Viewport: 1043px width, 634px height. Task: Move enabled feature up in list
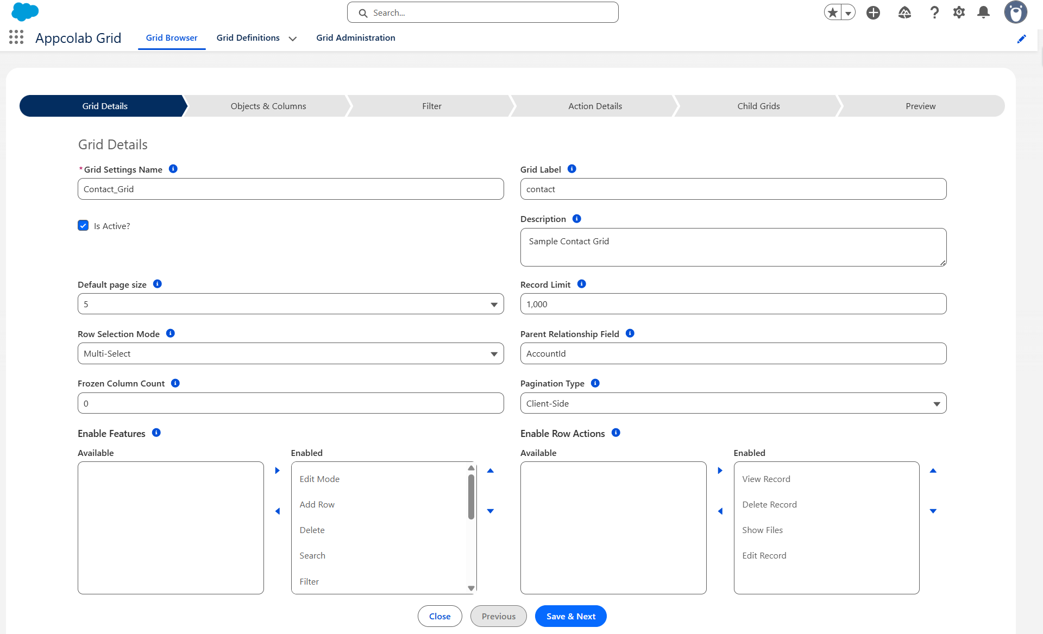(x=491, y=471)
